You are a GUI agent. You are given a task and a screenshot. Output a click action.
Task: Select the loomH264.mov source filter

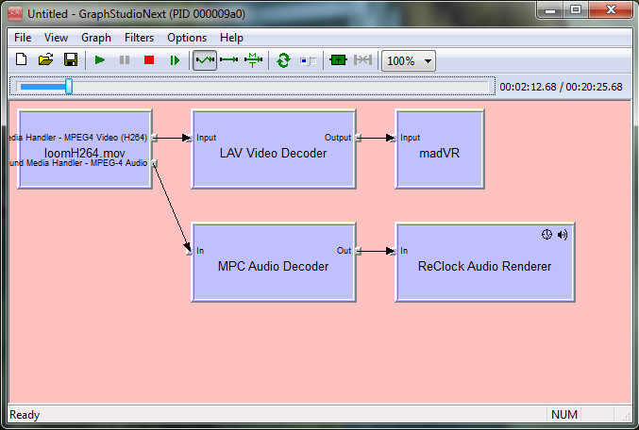pos(85,148)
